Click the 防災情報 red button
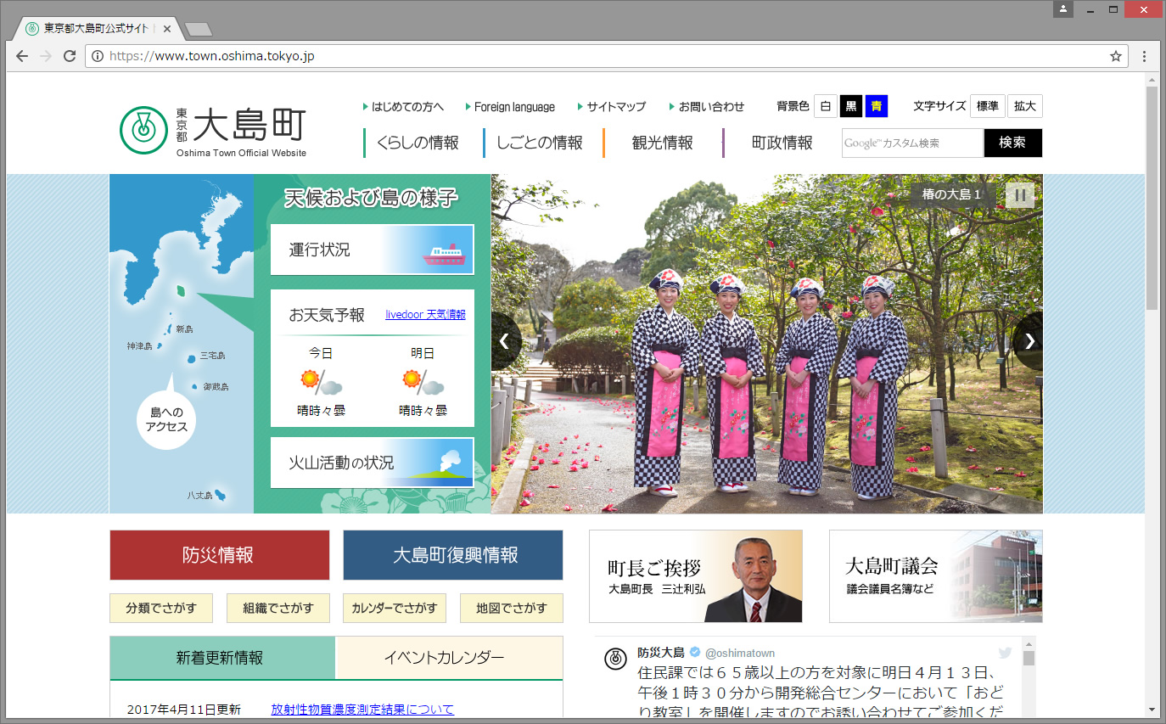 (219, 555)
